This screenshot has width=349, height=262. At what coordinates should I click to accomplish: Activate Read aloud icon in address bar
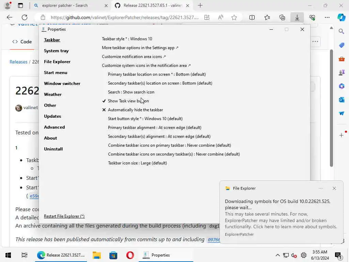(221, 17)
